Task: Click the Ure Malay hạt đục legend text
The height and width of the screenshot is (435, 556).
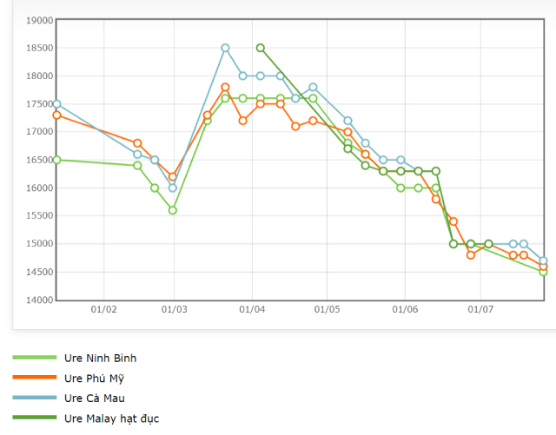Action: click(x=111, y=418)
